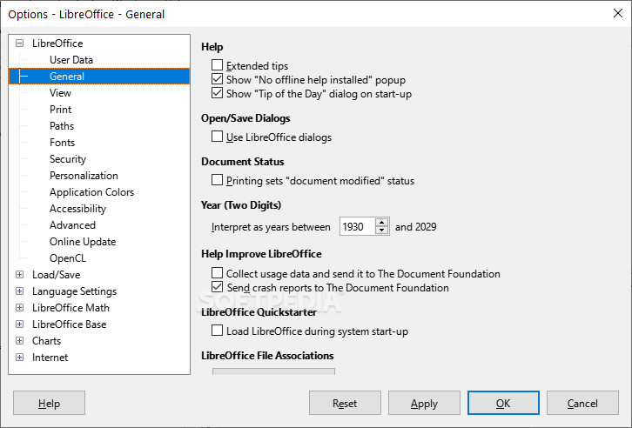Increase the two-digit year start value
Screen dimensions: 632x428
click(x=381, y=222)
